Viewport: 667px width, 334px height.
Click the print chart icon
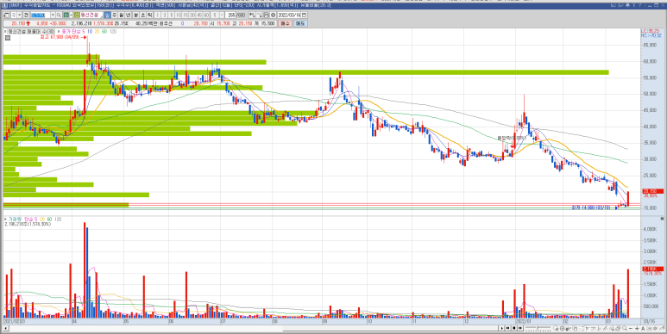point(266,15)
